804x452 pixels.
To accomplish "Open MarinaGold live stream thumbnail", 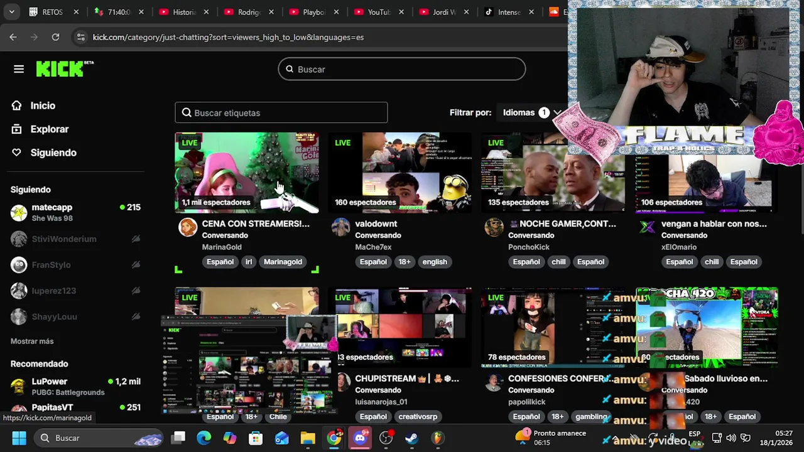I will point(247,173).
